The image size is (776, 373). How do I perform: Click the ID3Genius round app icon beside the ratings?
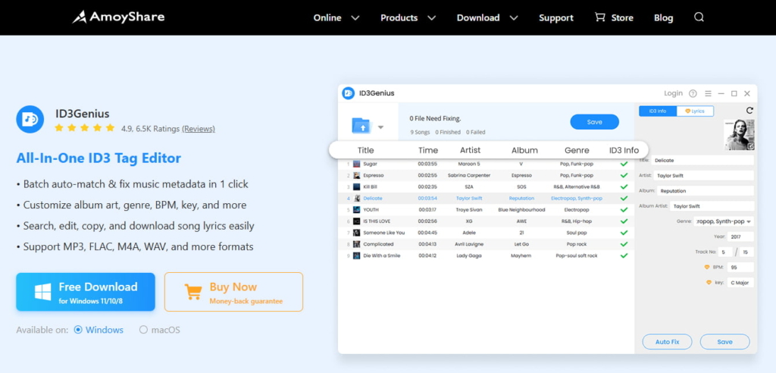pyautogui.click(x=30, y=120)
